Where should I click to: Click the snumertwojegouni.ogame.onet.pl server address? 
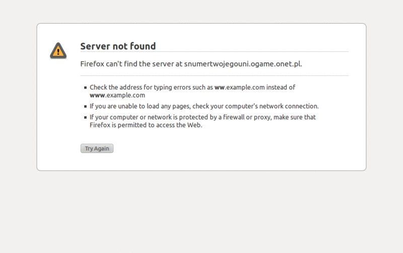click(242, 64)
